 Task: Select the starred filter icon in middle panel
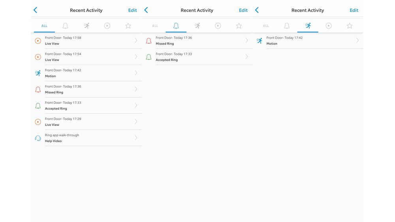[239, 26]
